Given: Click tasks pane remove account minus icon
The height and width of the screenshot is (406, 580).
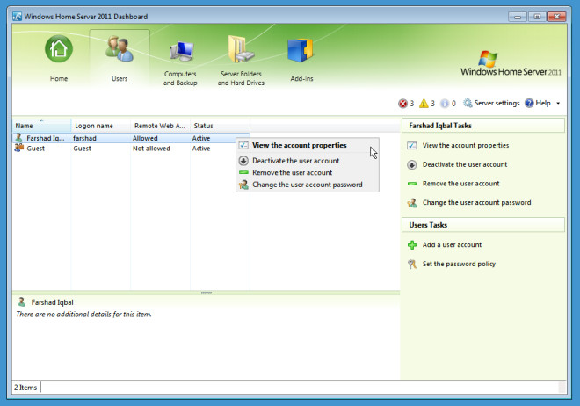Looking at the screenshot, I should coord(411,184).
